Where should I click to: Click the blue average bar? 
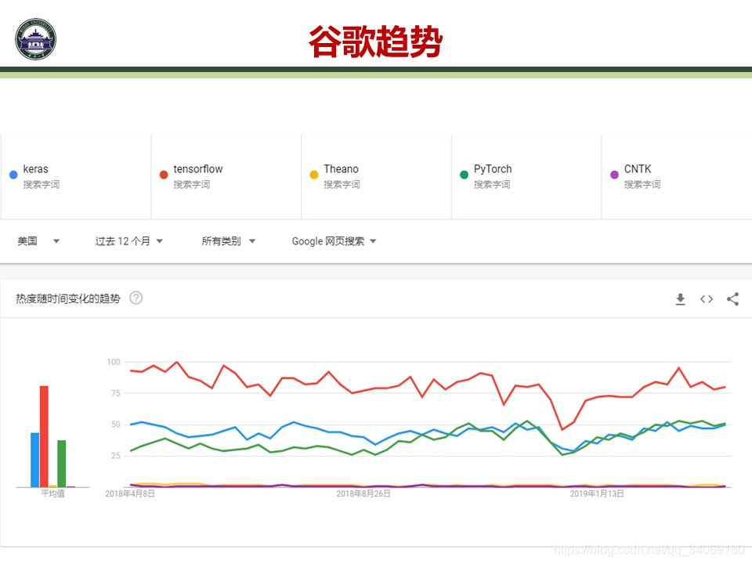pos(35,460)
